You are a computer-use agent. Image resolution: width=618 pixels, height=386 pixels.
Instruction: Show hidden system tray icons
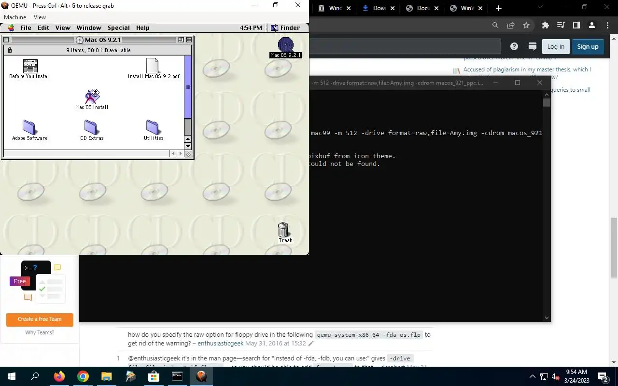[x=533, y=376]
